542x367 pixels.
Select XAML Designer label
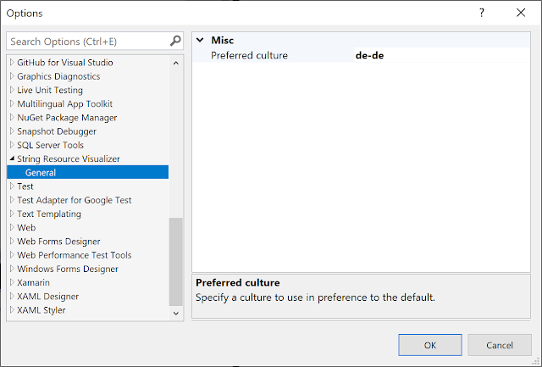(x=47, y=297)
